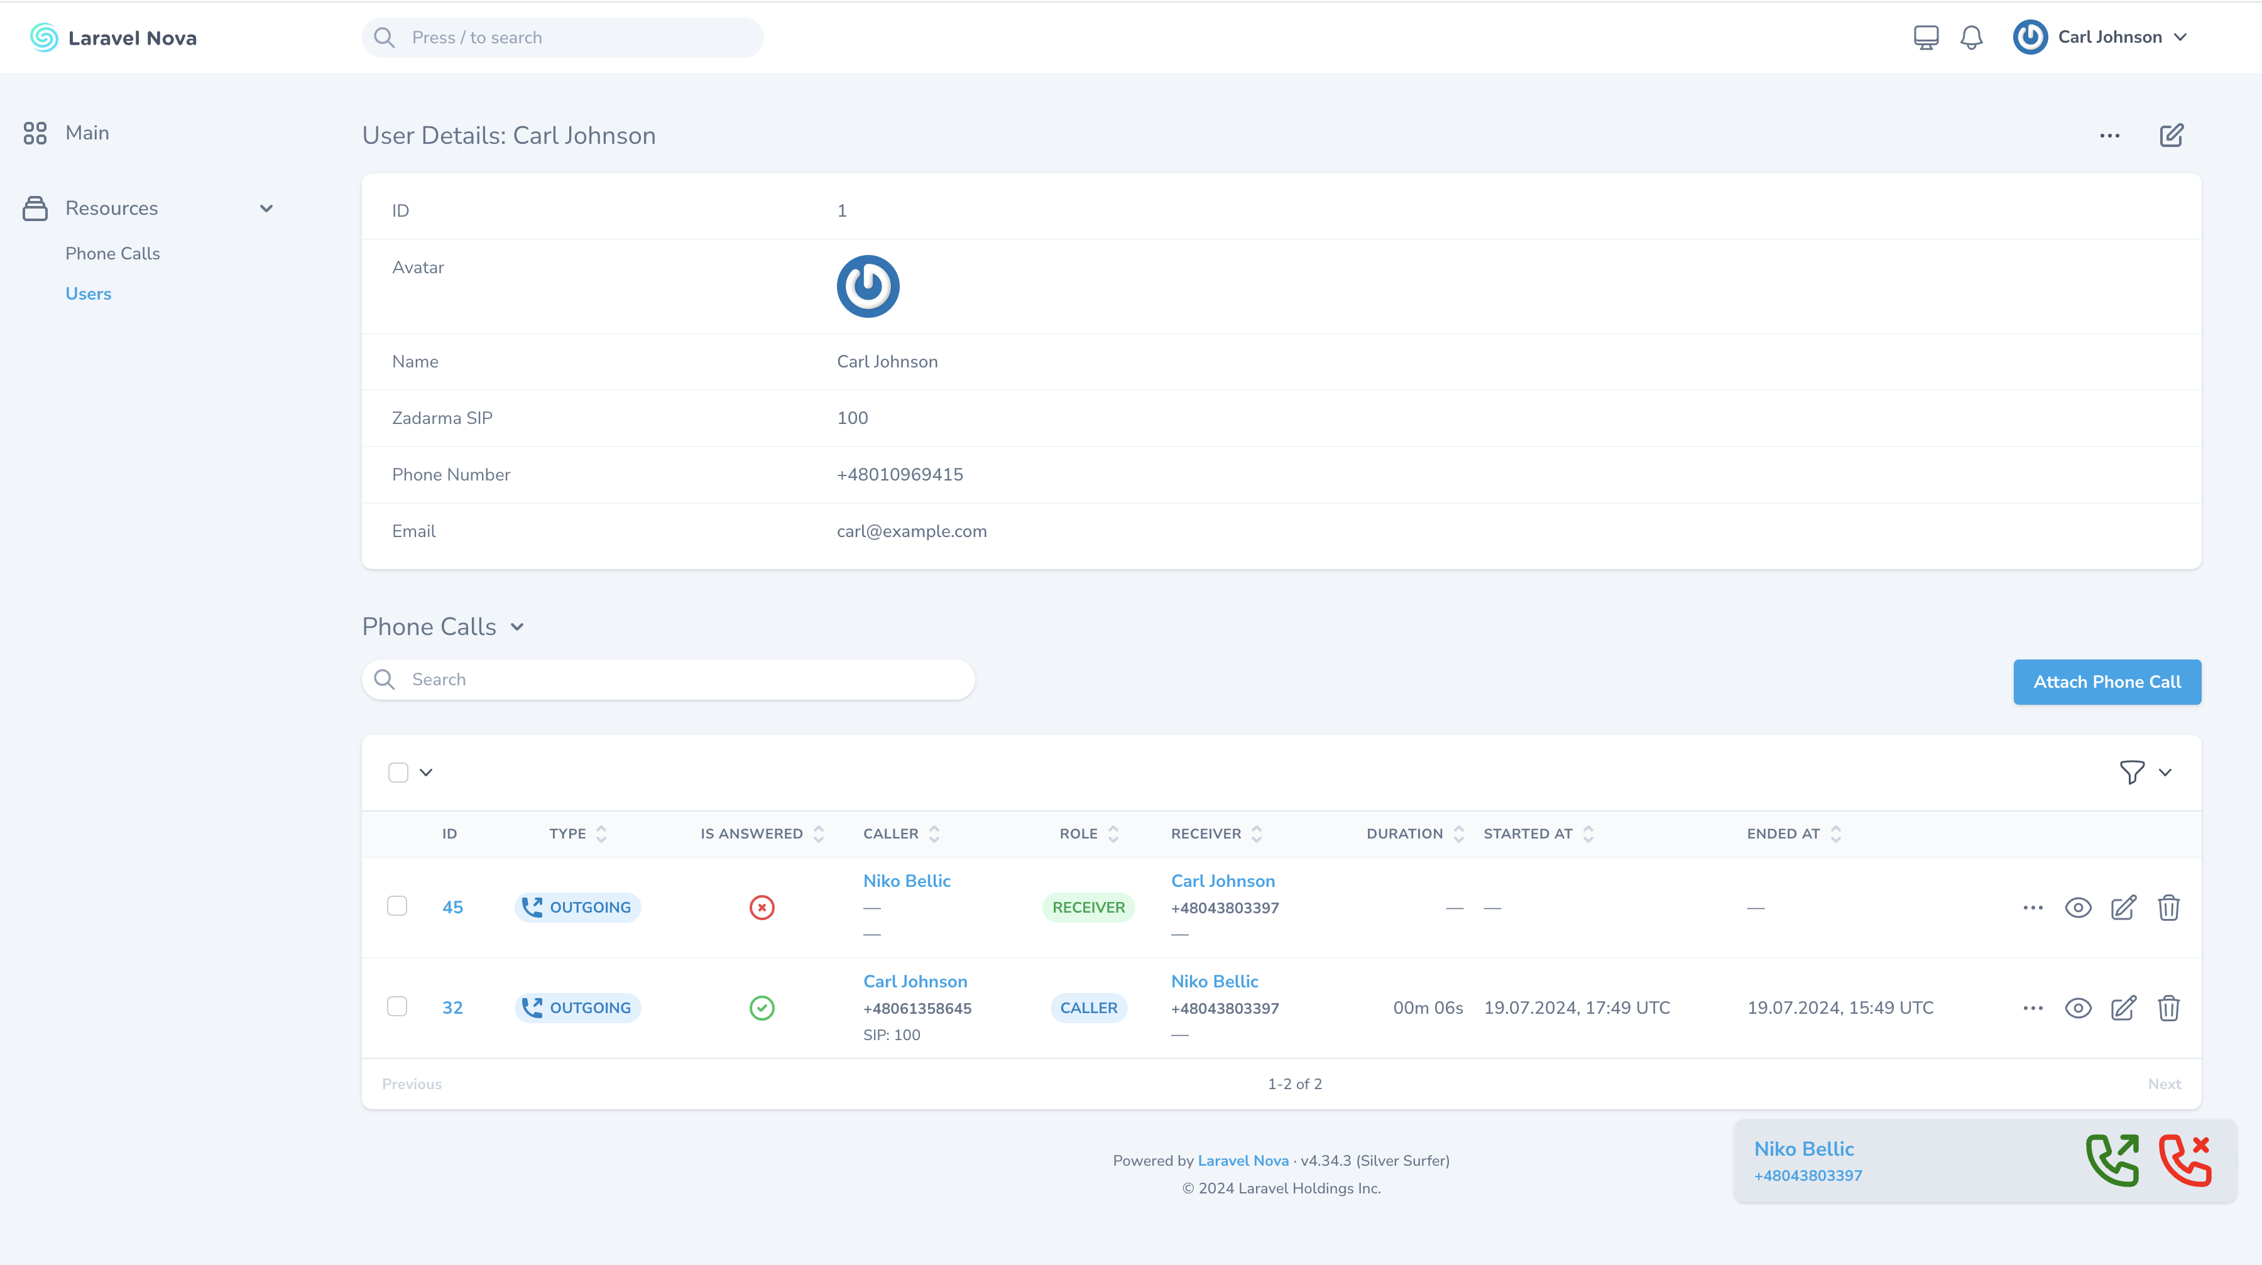
Task: Edit user Carl Johnson via pencil icon
Action: pyautogui.click(x=2171, y=135)
